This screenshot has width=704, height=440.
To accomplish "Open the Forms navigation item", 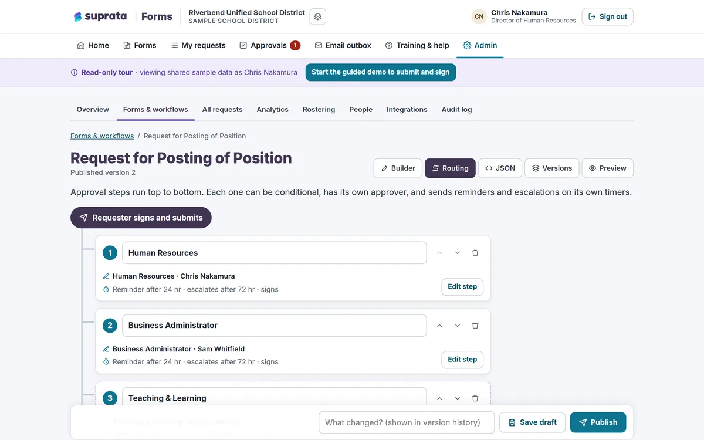I will pos(140,45).
